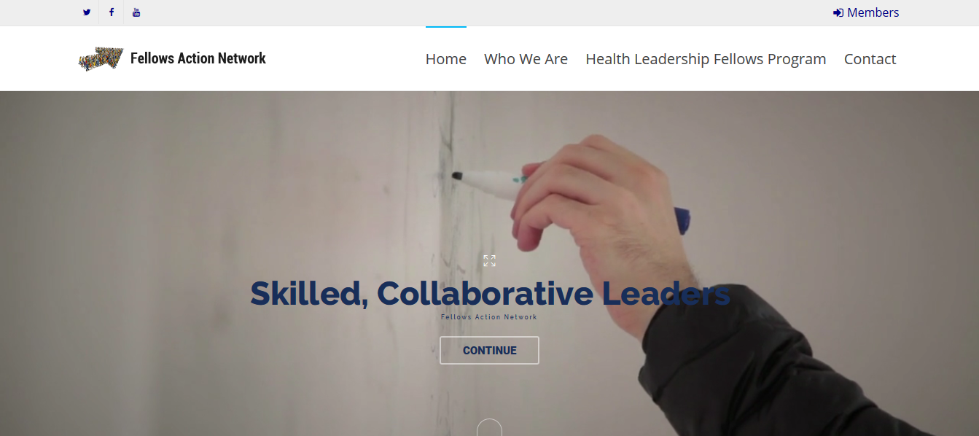
Task: Click the circular scroll-down indicator at the bottom
Action: click(x=489, y=429)
